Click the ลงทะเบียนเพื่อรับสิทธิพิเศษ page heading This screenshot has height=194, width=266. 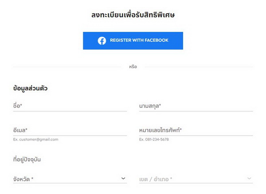(133, 15)
